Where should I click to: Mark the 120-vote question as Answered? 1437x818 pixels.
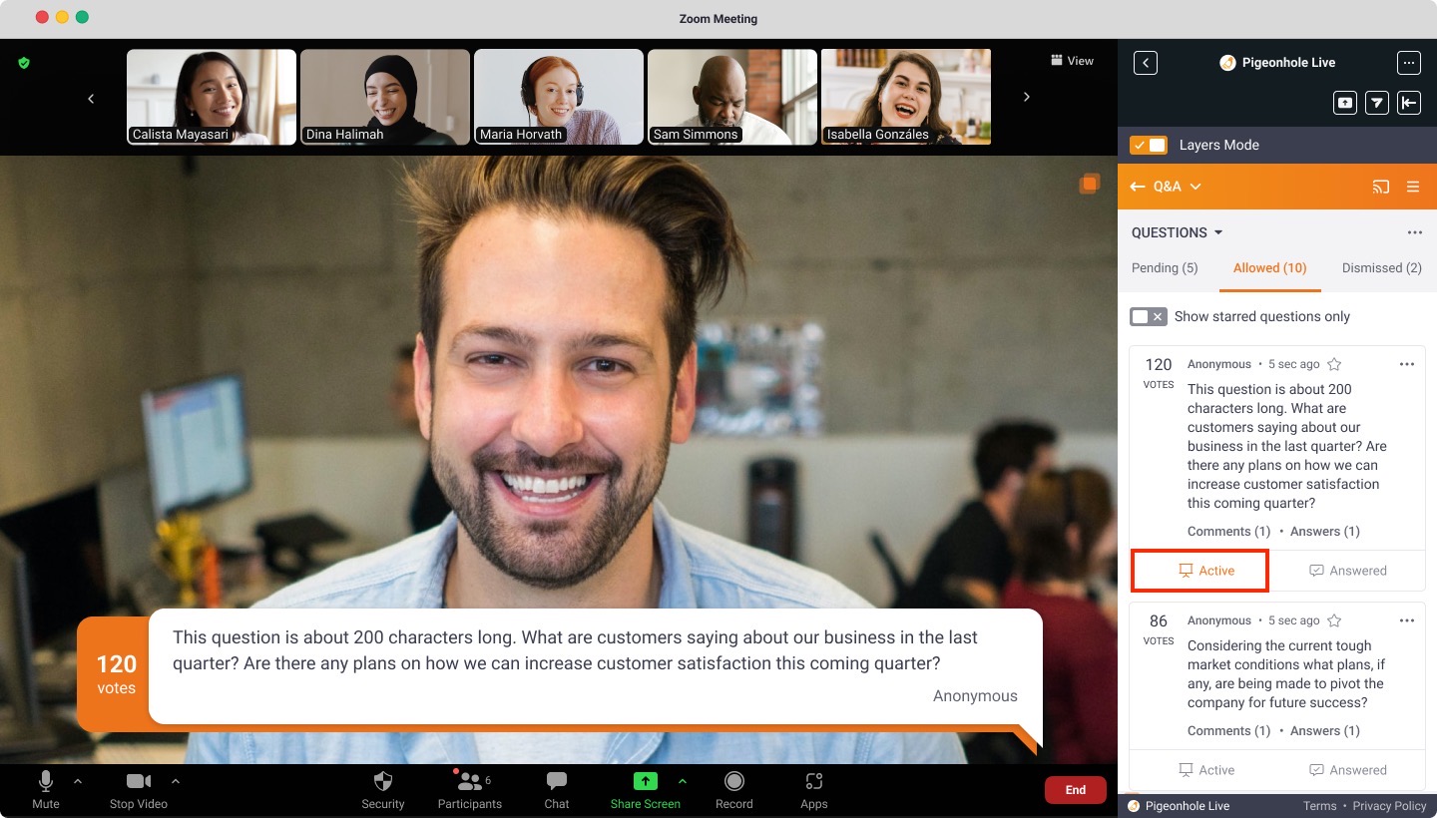pos(1347,571)
